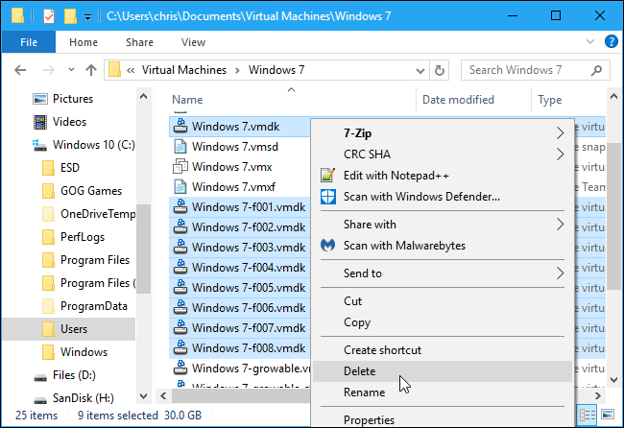Open the ESD folder in navigation pane

pyautogui.click(x=60, y=168)
